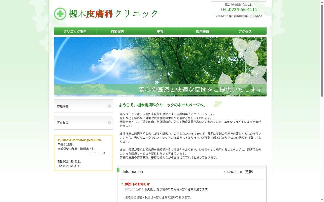The image size is (324, 202).
Task: Open the クリニック案内 menu item
Action: tap(75, 31)
